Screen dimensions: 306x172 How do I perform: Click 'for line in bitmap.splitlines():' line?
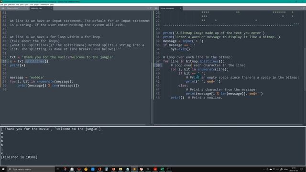(x=194, y=61)
